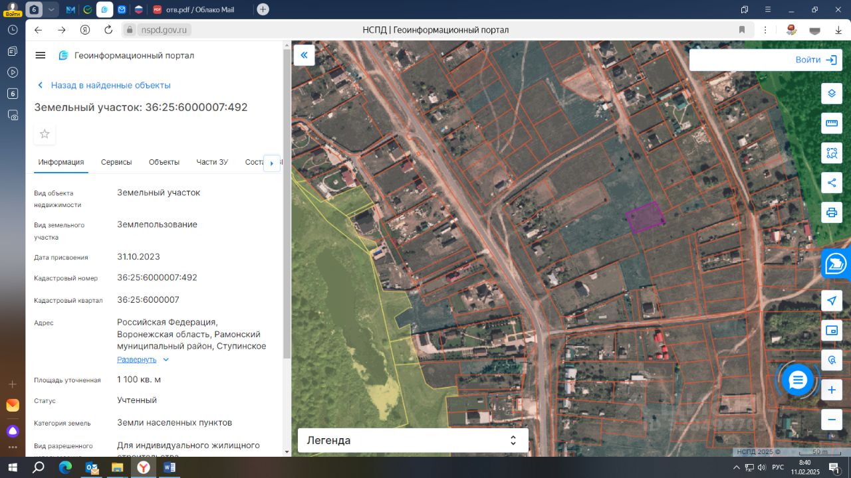Viewport: 851px width, 478px height.
Task: Expand the full address with Развернуть
Action: tap(143, 360)
